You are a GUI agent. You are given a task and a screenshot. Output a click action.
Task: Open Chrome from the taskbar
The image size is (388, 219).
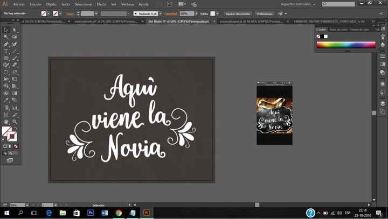tap(119, 213)
